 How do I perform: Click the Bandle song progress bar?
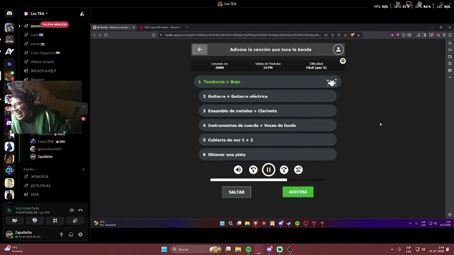click(x=267, y=180)
